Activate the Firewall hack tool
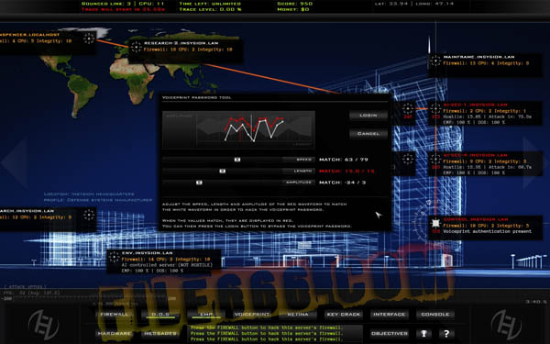Screen dimensions: 550x344 pyautogui.click(x=115, y=314)
